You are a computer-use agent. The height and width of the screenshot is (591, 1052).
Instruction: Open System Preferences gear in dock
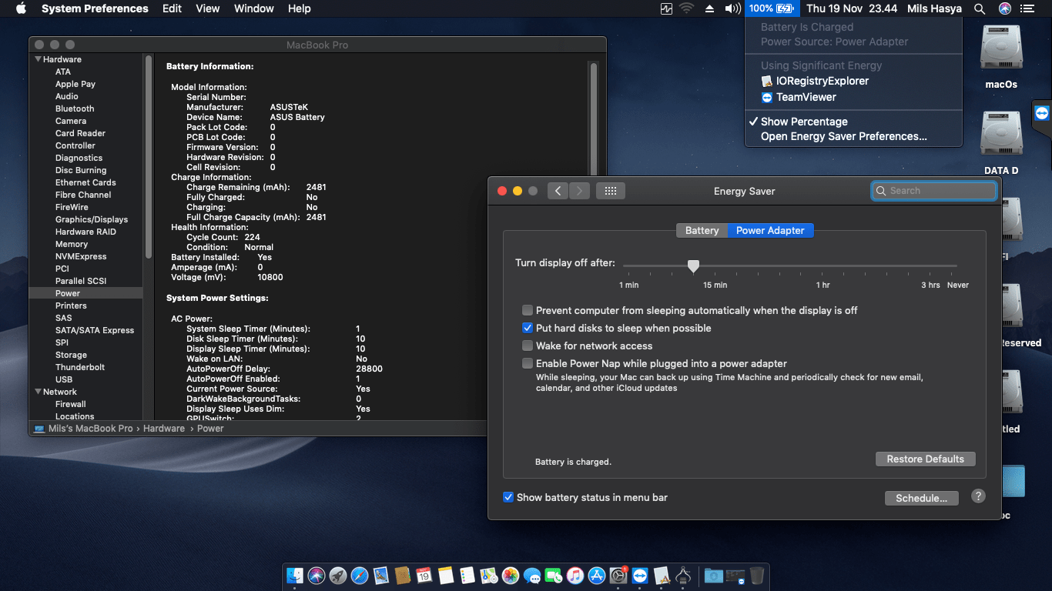(618, 575)
